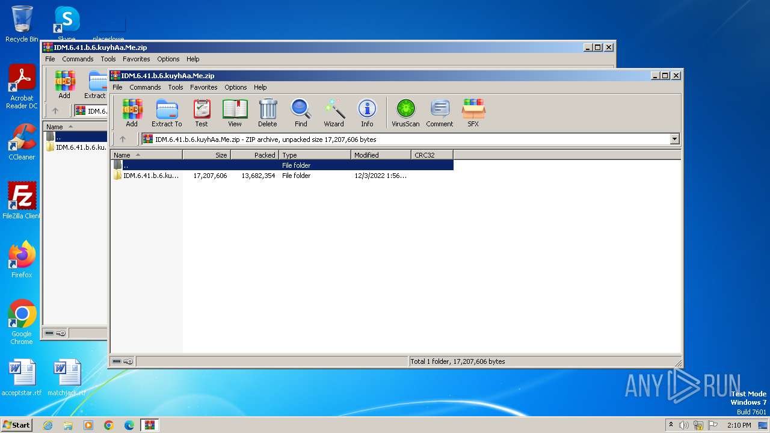
Task: Click Add icon in the back WinRAR window
Action: point(64,85)
